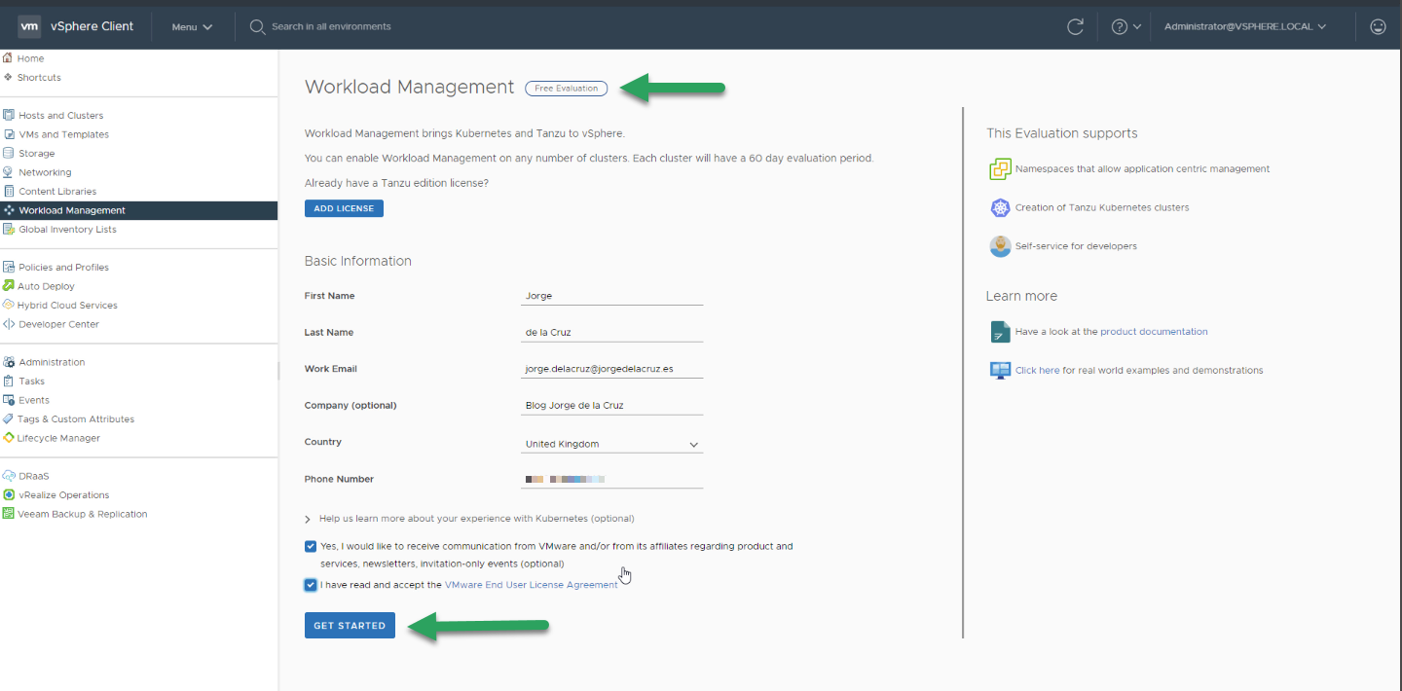
Task: Click the Events icon in sidebar
Action: [x=9, y=400]
